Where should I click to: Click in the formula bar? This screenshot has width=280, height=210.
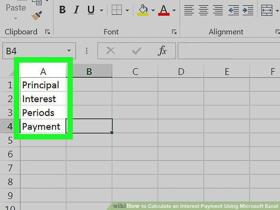point(229,51)
